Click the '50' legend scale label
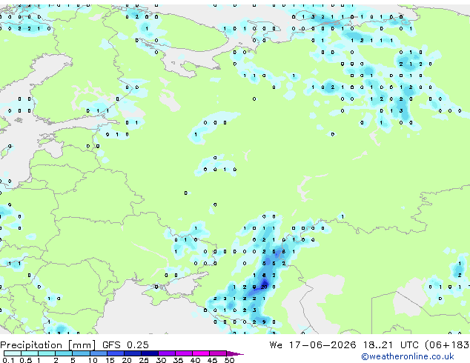 (x=229, y=360)
